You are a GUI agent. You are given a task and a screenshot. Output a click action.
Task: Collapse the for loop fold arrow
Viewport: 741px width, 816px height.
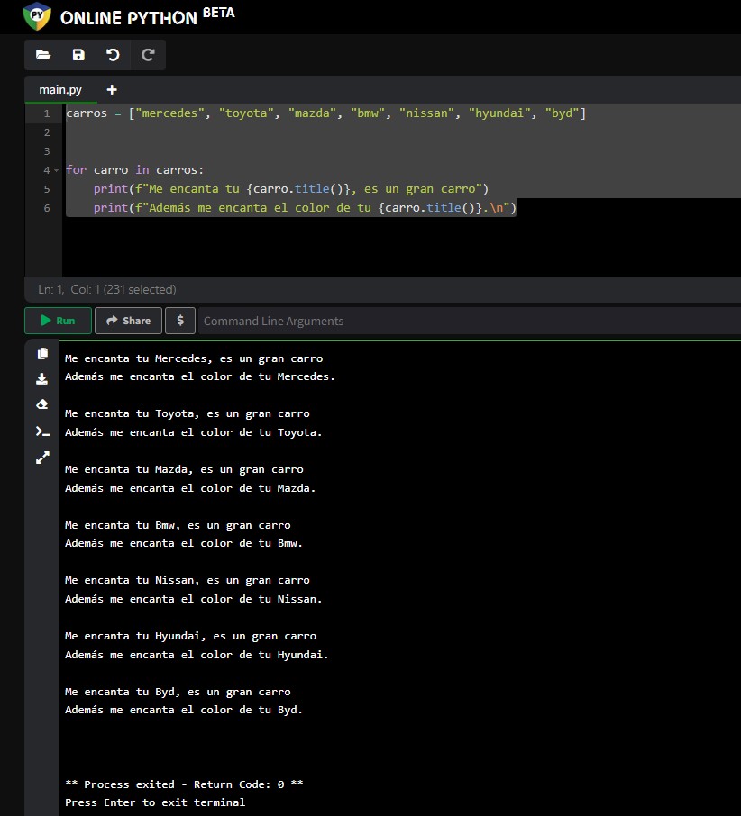tap(56, 170)
